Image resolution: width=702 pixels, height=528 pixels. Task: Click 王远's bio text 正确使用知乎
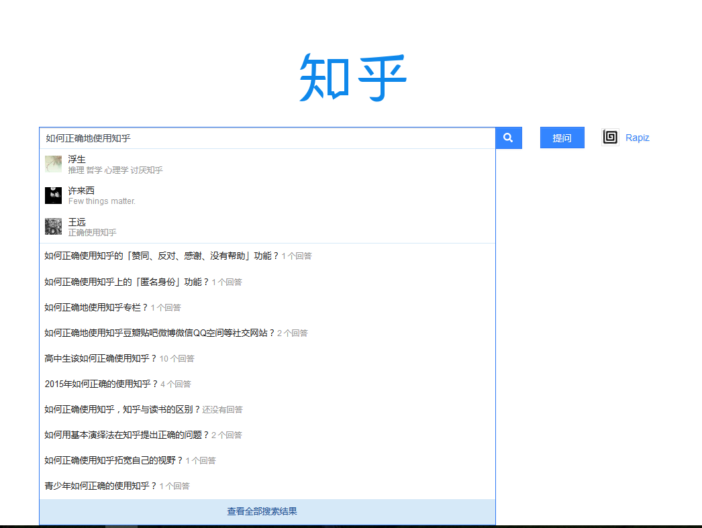92,233
